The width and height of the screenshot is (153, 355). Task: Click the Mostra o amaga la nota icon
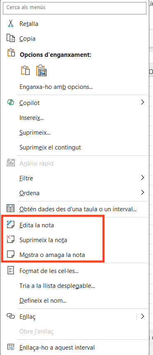point(11,255)
